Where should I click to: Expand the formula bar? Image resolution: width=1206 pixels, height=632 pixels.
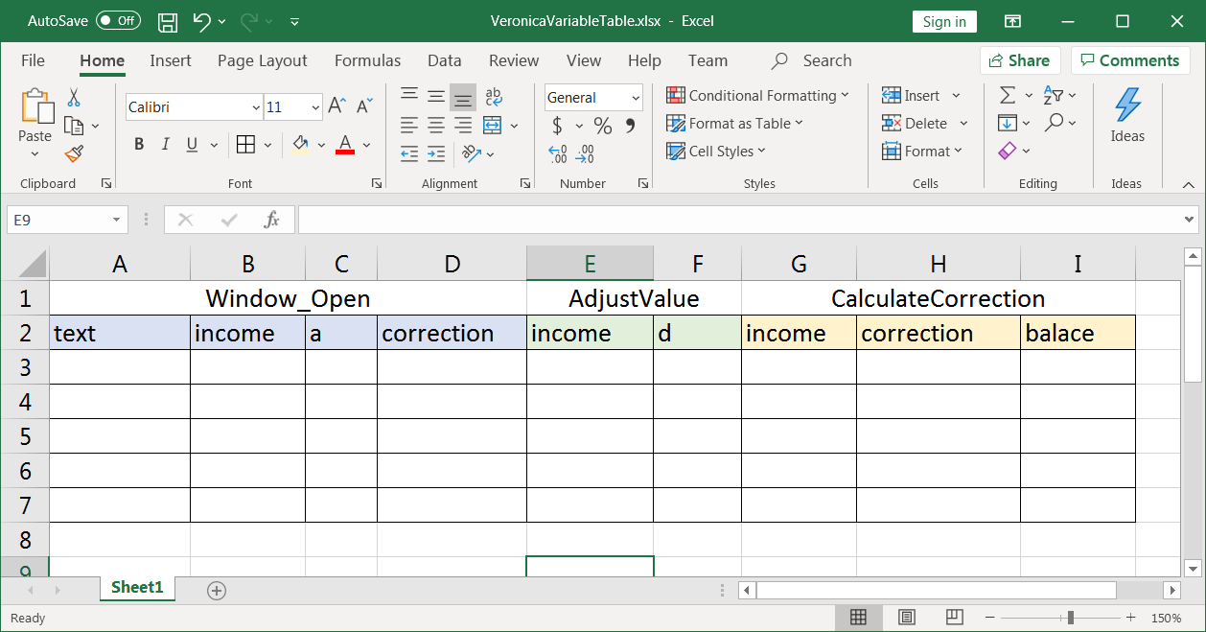pyautogui.click(x=1191, y=220)
